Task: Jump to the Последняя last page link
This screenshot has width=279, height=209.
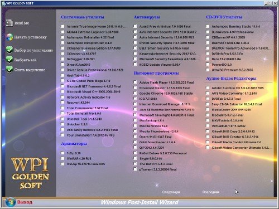Action: point(211,192)
